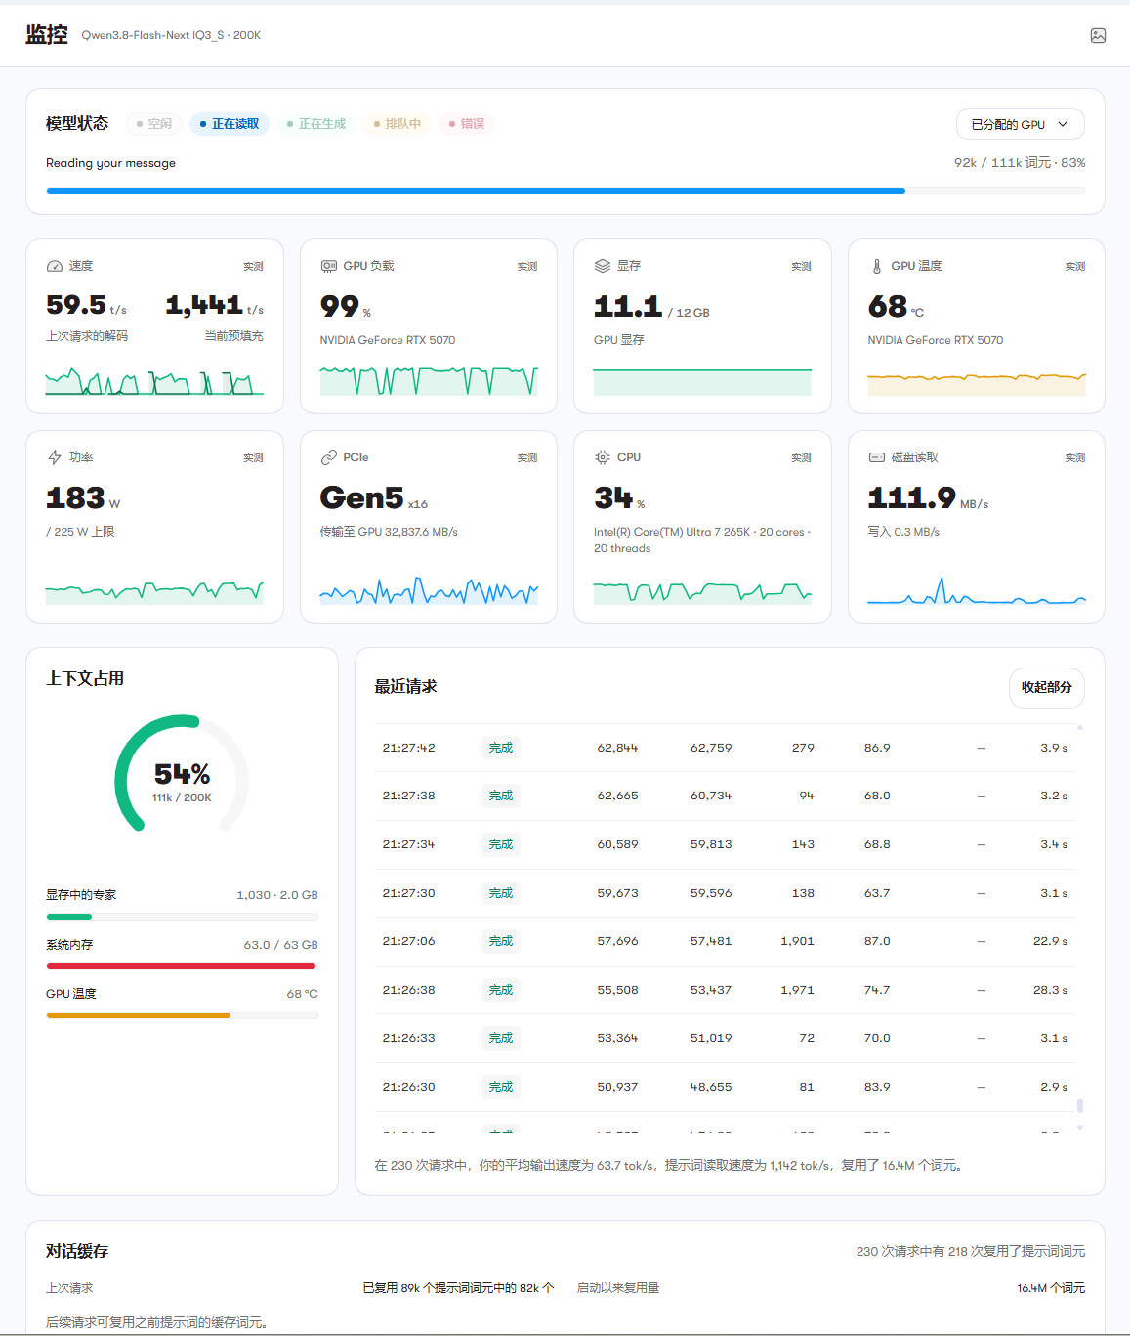Select the 空闲 status pill

[154, 124]
